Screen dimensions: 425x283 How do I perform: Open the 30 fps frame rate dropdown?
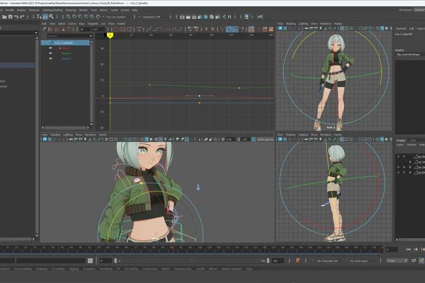(397, 261)
